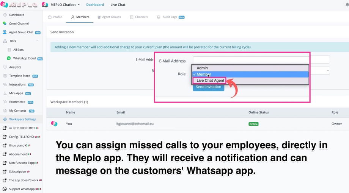Click the owner avatar in members table
The image size is (349, 193).
click(54, 124)
